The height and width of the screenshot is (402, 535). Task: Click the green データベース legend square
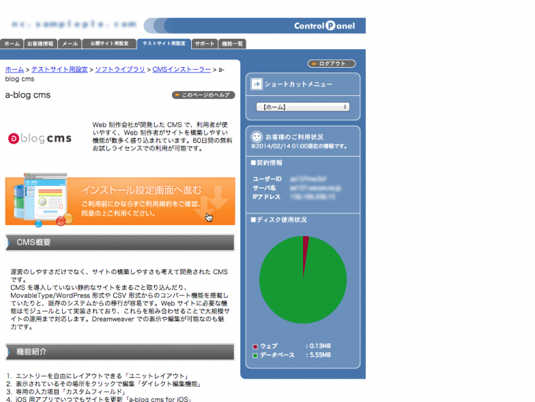[x=255, y=355]
